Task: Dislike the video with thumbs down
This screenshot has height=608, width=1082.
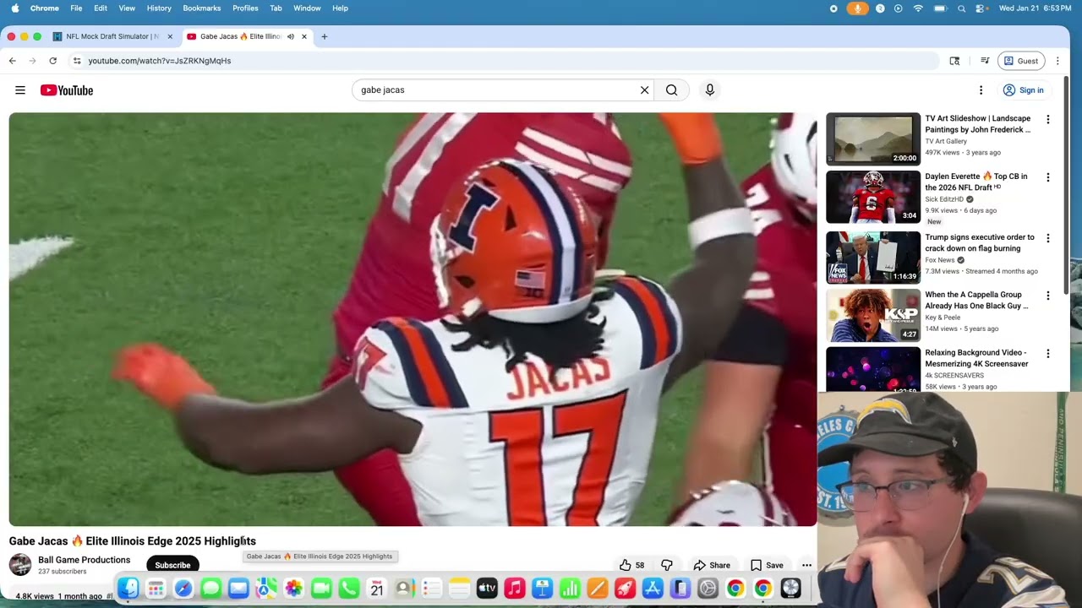Action: (667, 565)
